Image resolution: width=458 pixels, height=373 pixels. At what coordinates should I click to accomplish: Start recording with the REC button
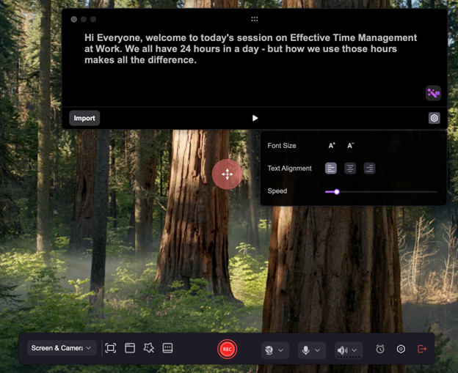click(x=228, y=349)
